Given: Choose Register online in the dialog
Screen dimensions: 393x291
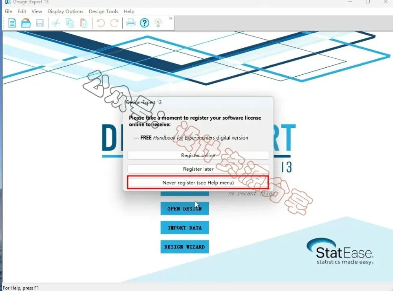Looking at the screenshot, I should point(198,155).
